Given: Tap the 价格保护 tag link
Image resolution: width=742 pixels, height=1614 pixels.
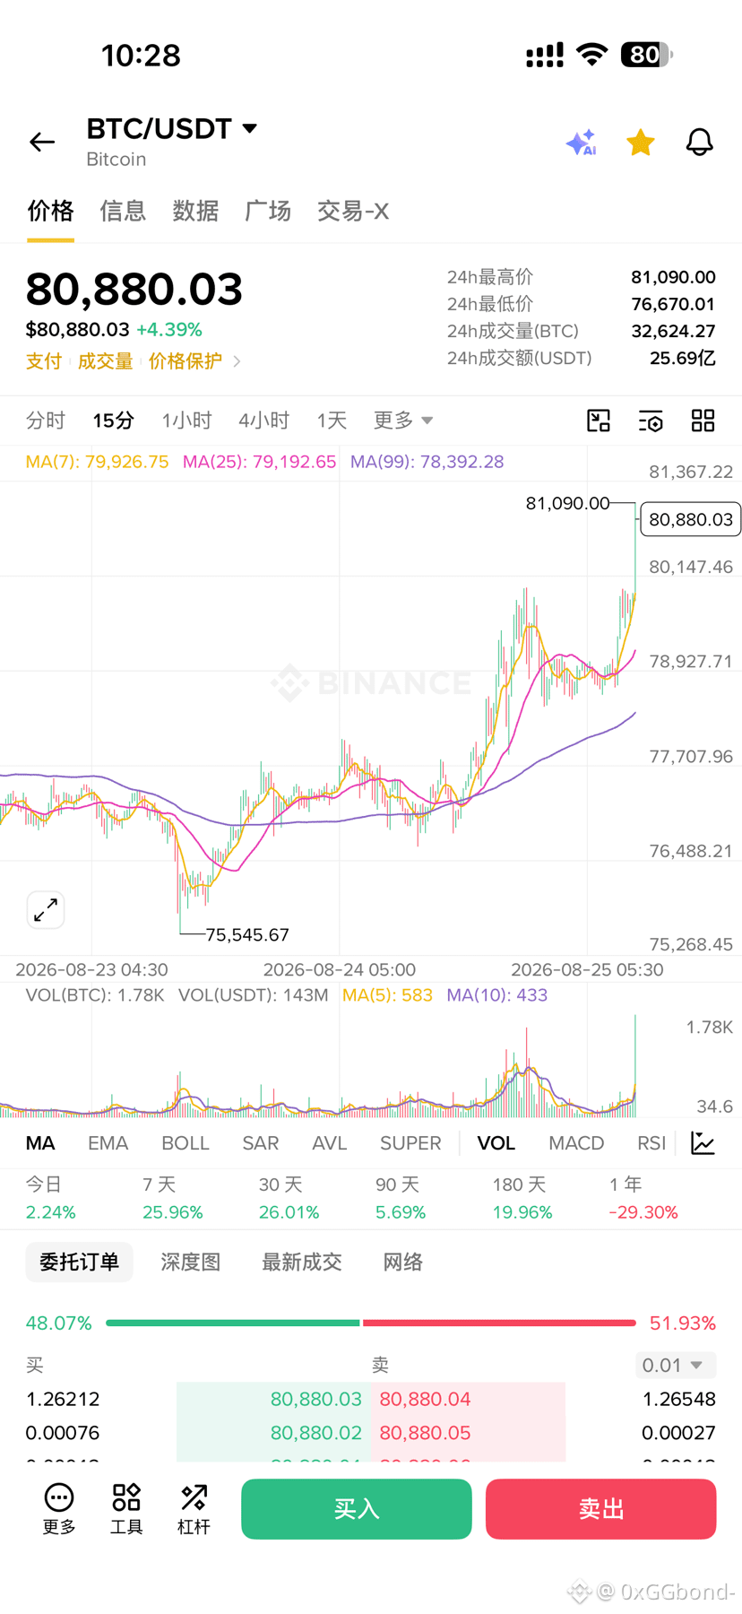Looking at the screenshot, I should [185, 361].
